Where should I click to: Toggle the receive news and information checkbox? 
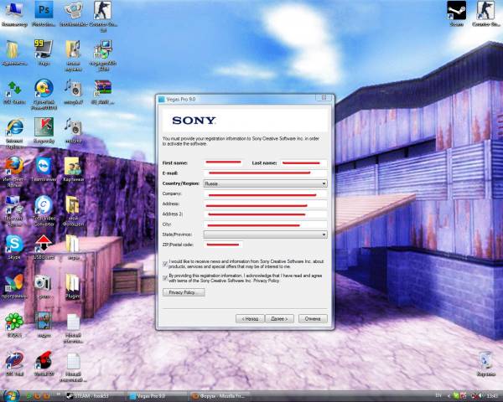click(165, 264)
